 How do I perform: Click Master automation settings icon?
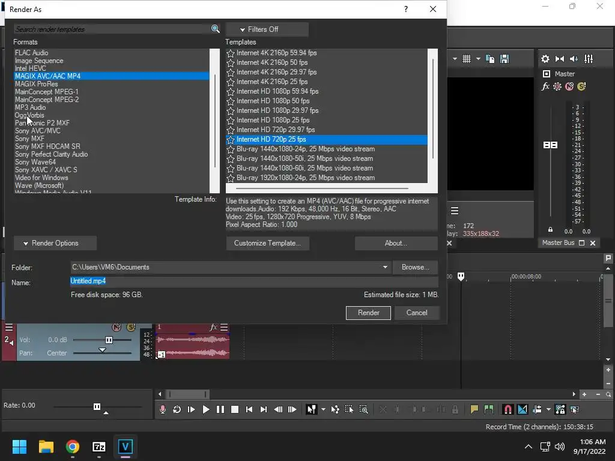click(557, 86)
